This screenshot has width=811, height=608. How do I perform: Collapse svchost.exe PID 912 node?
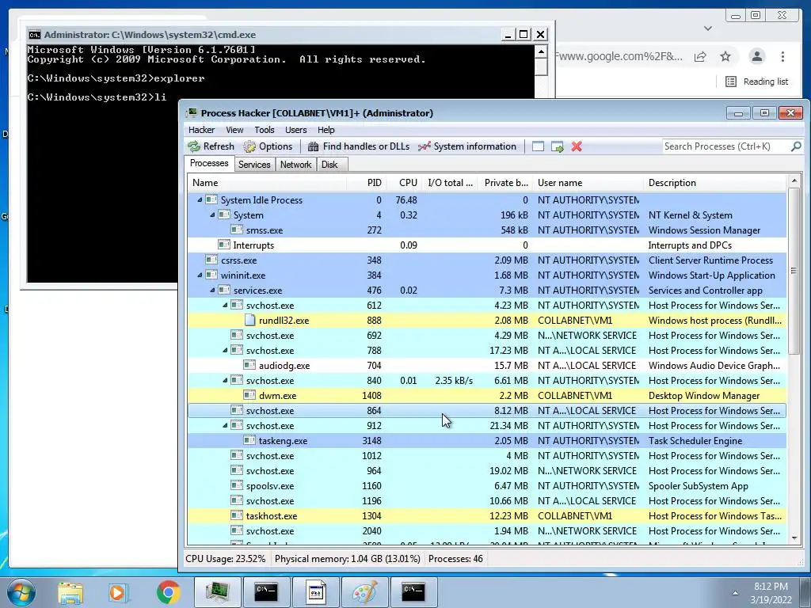[x=225, y=425]
